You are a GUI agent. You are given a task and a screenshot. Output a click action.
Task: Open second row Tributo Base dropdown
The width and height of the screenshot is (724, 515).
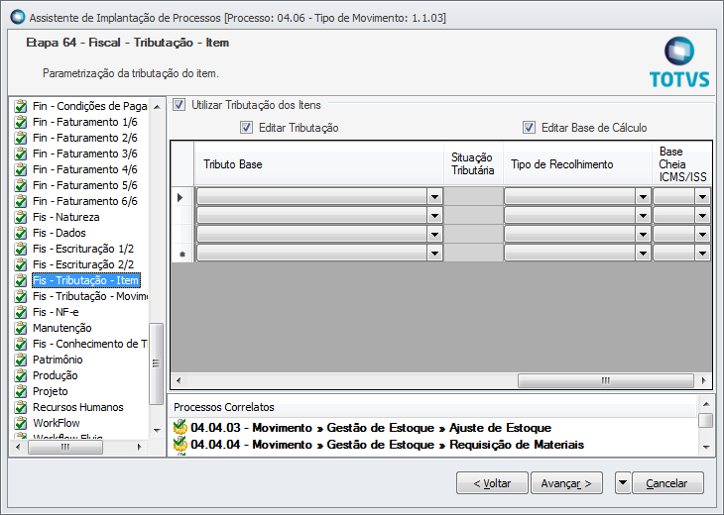[434, 215]
